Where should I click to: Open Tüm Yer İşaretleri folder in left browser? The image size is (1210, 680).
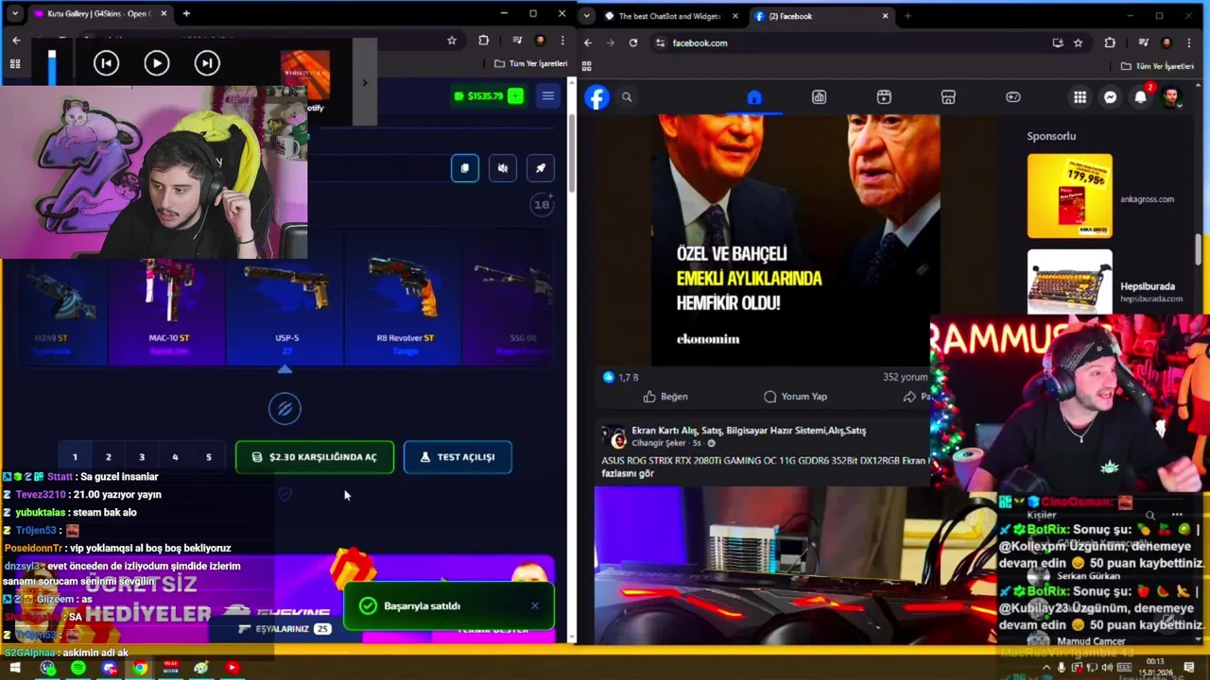point(531,63)
